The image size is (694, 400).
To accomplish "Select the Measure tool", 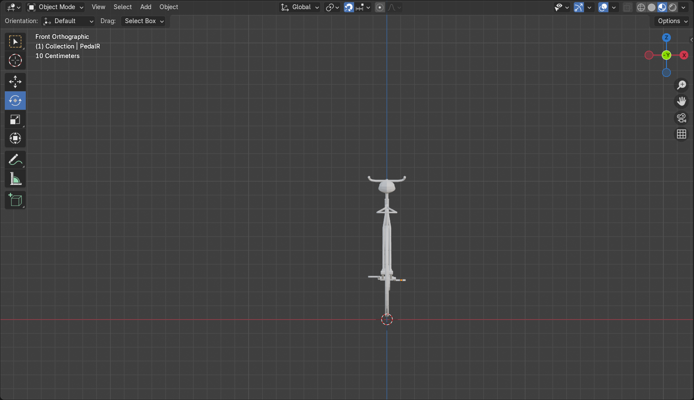I will click(15, 179).
